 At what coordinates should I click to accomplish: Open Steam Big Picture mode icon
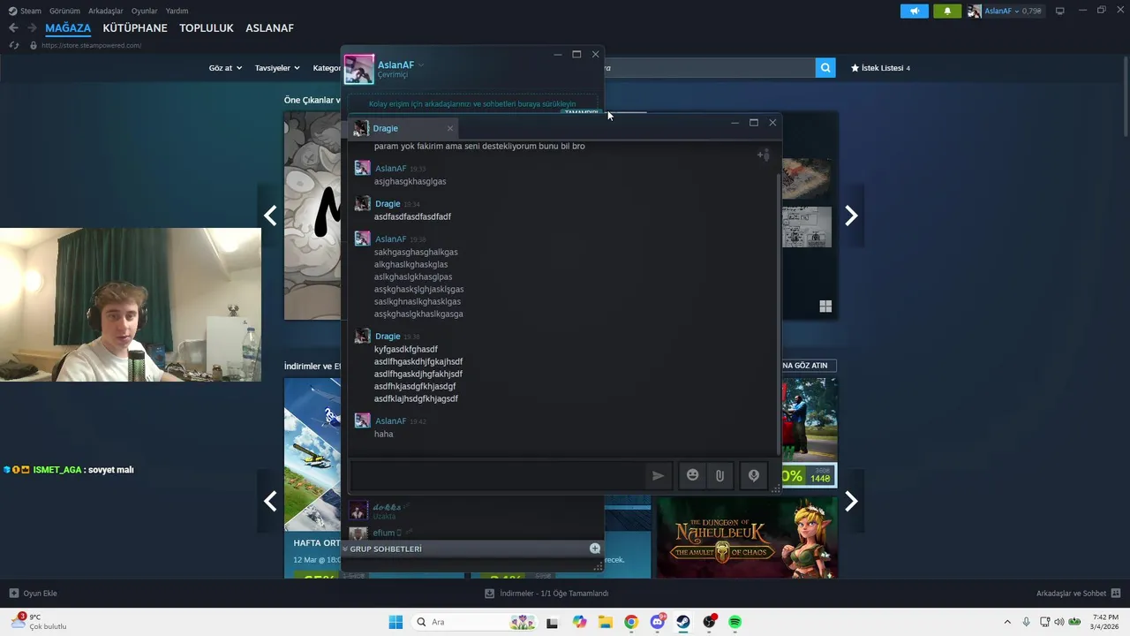pos(1060,11)
